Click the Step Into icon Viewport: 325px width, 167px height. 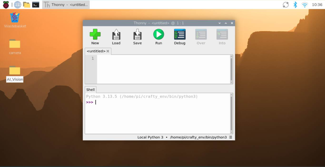tap(222, 34)
